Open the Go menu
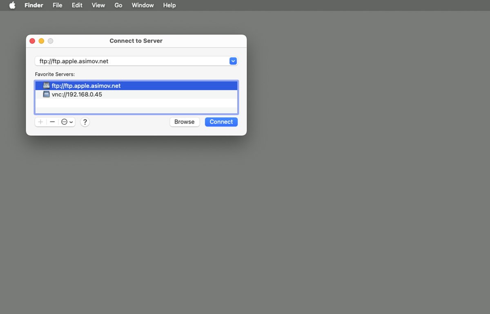490x314 pixels. click(x=118, y=5)
